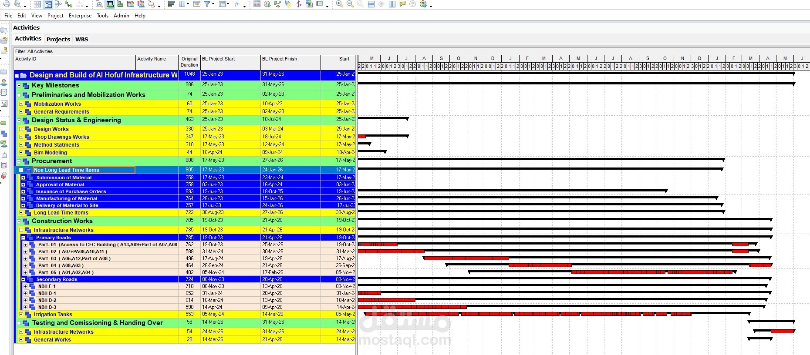Click the Zoom Out magnifier icon
Image resolution: width=810 pixels, height=355 pixels.
pyautogui.click(x=350, y=4)
